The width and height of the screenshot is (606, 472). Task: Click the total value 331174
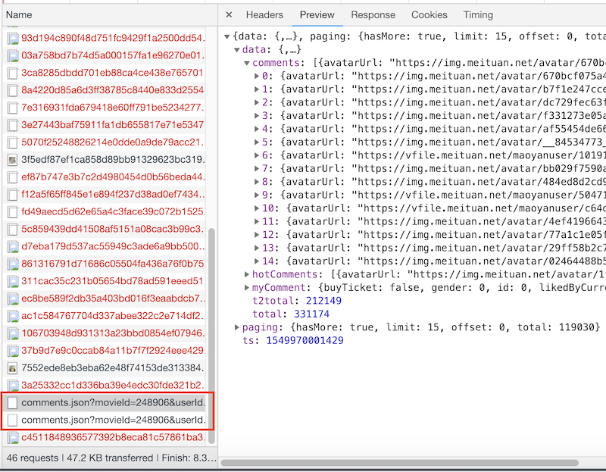tap(311, 314)
